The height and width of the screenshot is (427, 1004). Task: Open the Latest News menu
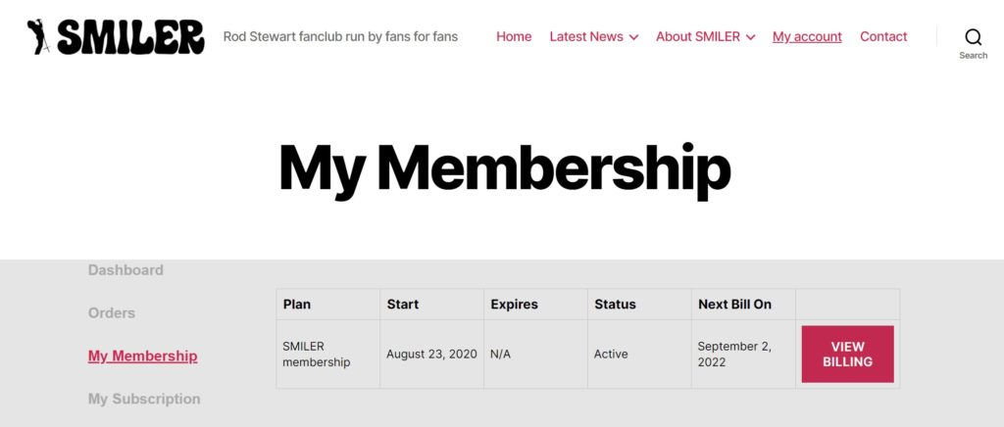click(x=586, y=36)
